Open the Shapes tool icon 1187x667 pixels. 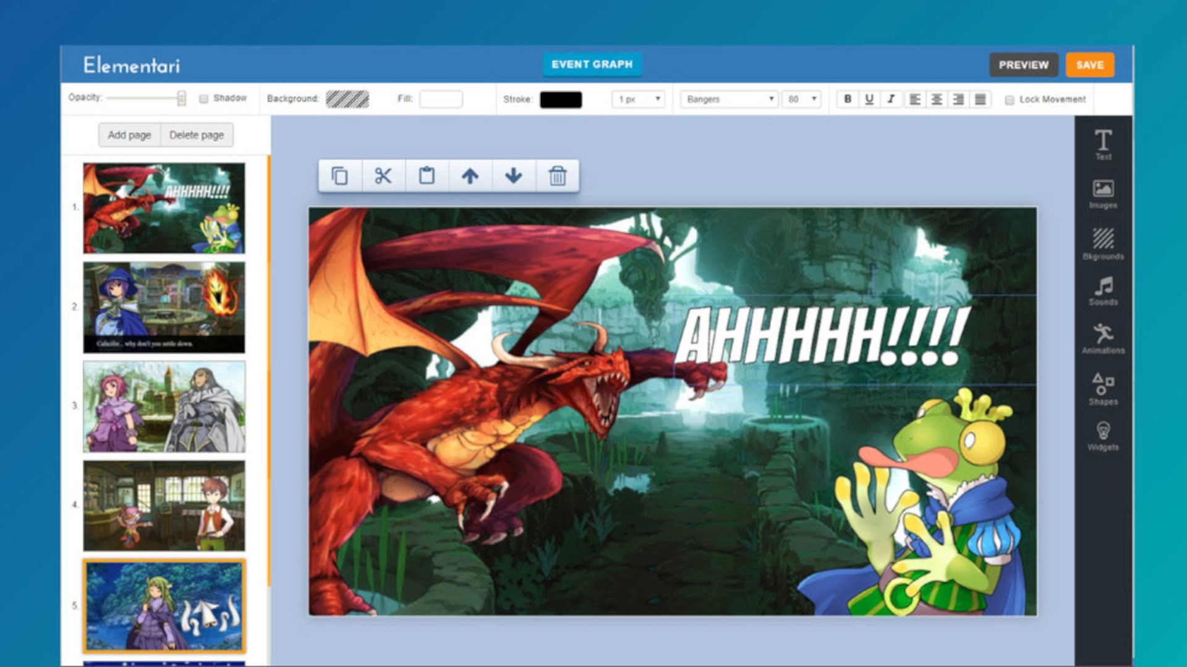coord(1103,389)
